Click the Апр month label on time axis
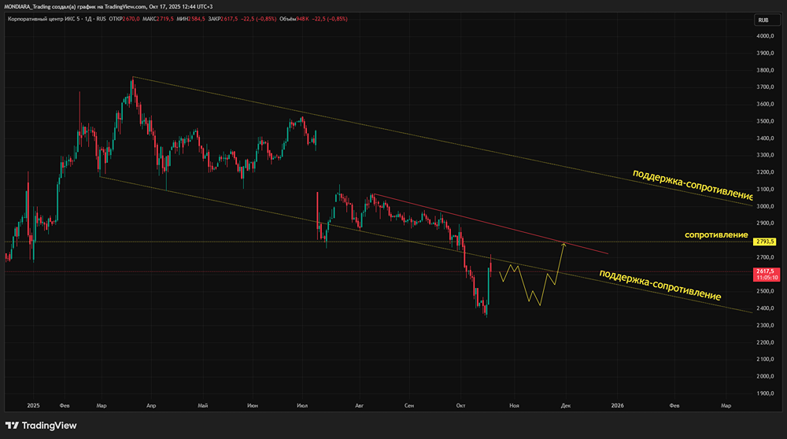The width and height of the screenshot is (787, 439). [151, 405]
